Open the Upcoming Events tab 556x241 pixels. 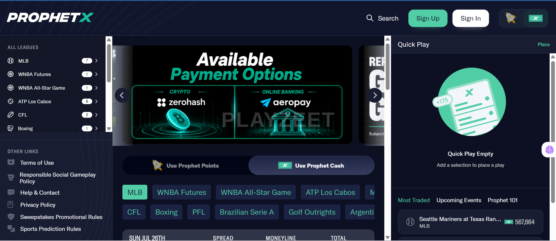point(459,200)
